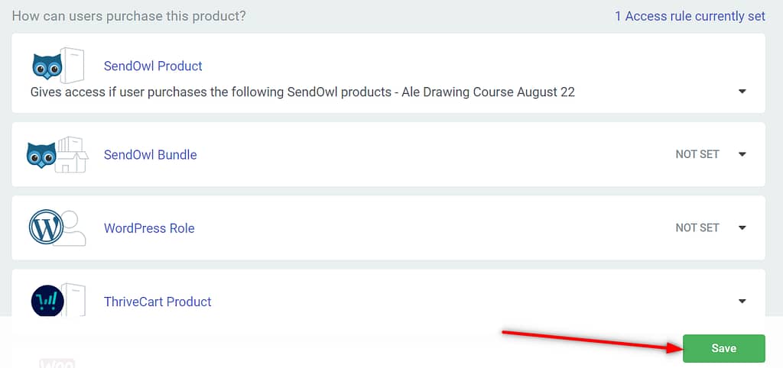The image size is (783, 368).
Task: Expand the SendOwl Bundle dropdown arrow
Action: (742, 154)
